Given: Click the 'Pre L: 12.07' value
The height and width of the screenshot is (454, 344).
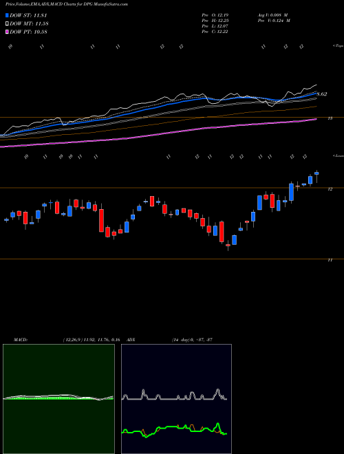Looking at the screenshot, I should point(215,26).
